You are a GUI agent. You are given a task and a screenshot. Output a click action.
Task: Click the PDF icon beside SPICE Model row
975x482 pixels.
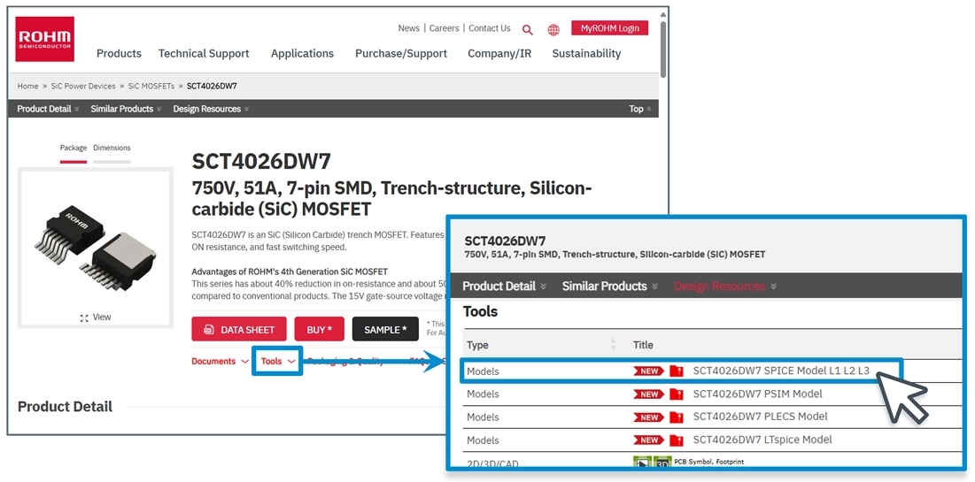pyautogui.click(x=676, y=371)
